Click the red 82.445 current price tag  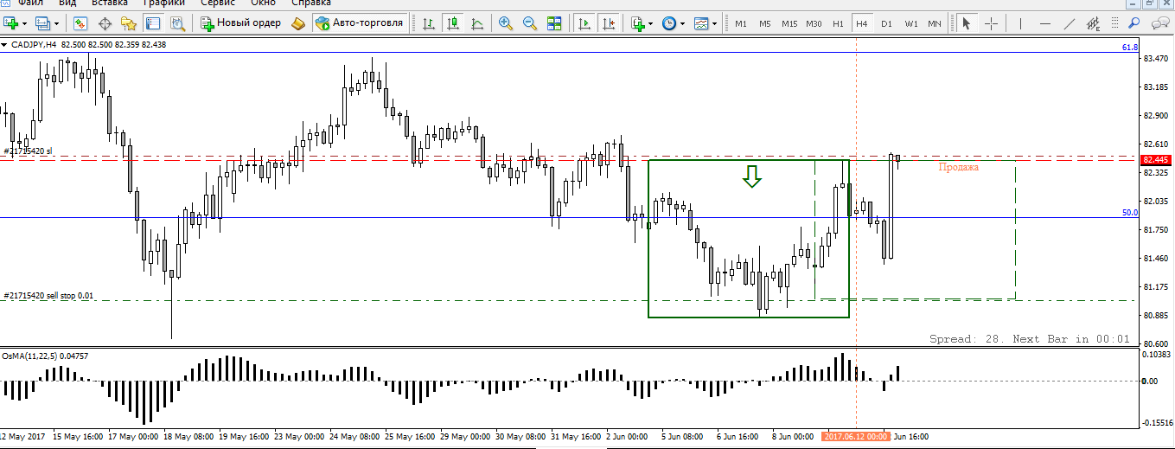click(1156, 160)
